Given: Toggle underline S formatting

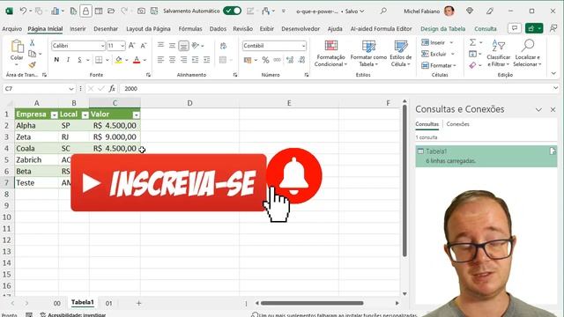Looking at the screenshot, I should [79, 60].
